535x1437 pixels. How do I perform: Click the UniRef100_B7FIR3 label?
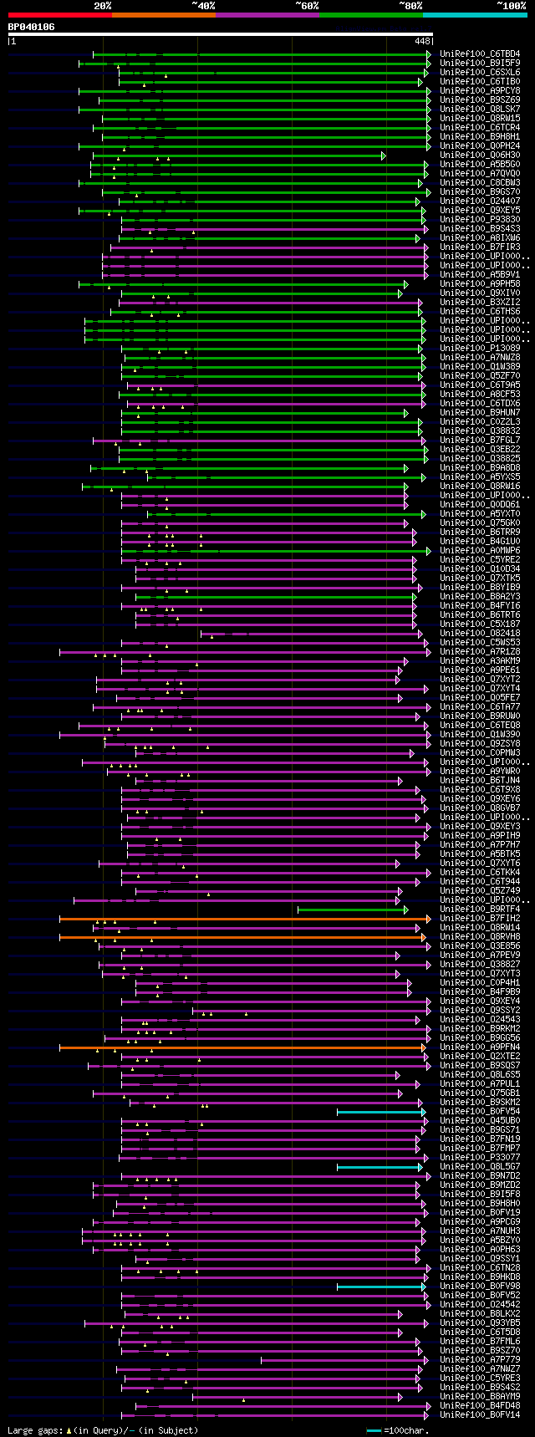[480, 247]
